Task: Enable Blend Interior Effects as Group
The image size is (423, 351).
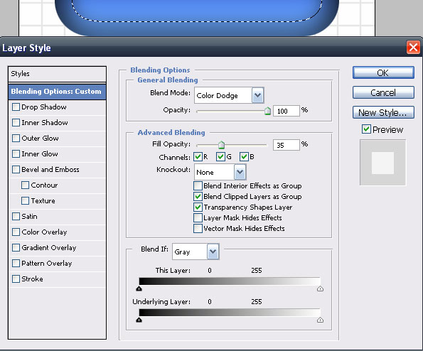Action: (x=198, y=185)
